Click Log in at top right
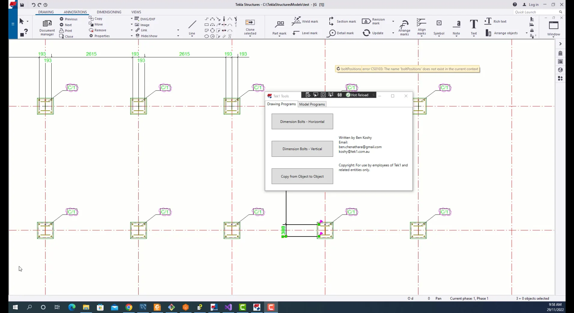 (531, 4)
